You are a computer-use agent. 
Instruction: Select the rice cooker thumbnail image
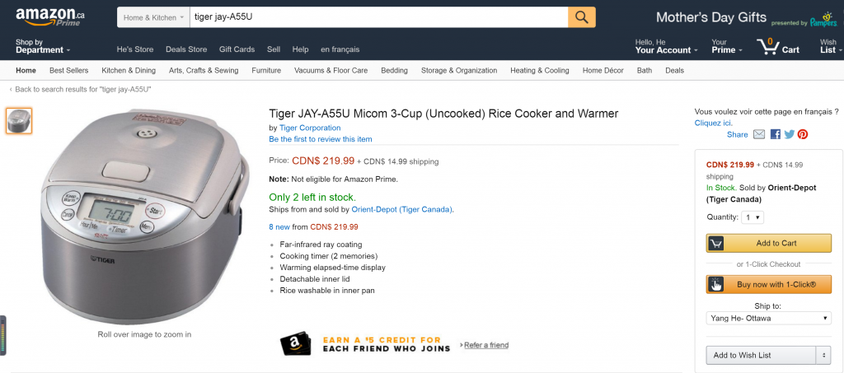(19, 121)
